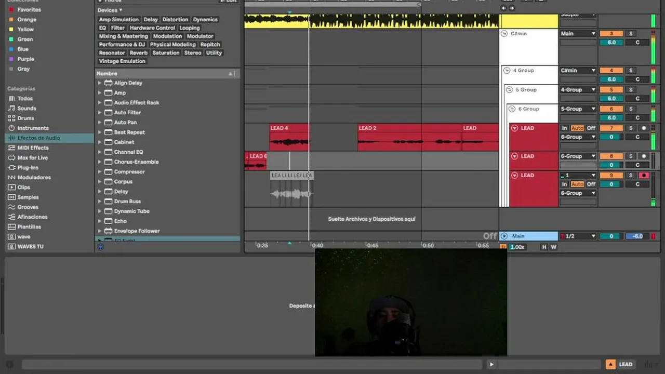Select the Favorites red collection
Screen dimensions: 665x374
(29, 10)
